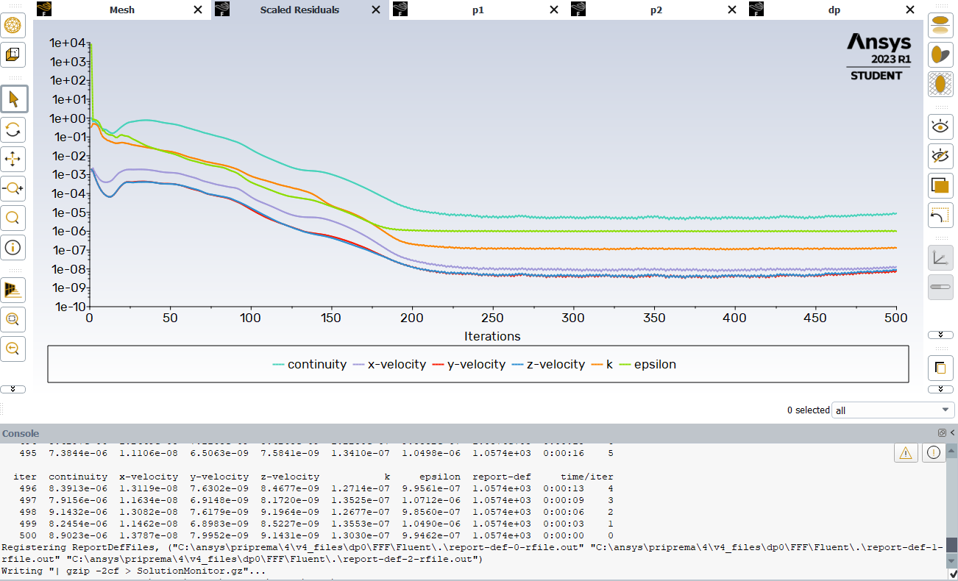This screenshot has height=581, width=958.
Task: Open the p1 tab
Action: (478, 10)
